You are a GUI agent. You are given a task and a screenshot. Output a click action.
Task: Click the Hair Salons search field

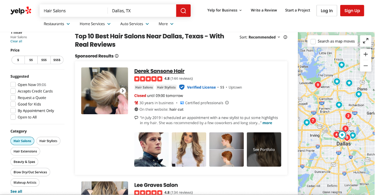point(74,10)
